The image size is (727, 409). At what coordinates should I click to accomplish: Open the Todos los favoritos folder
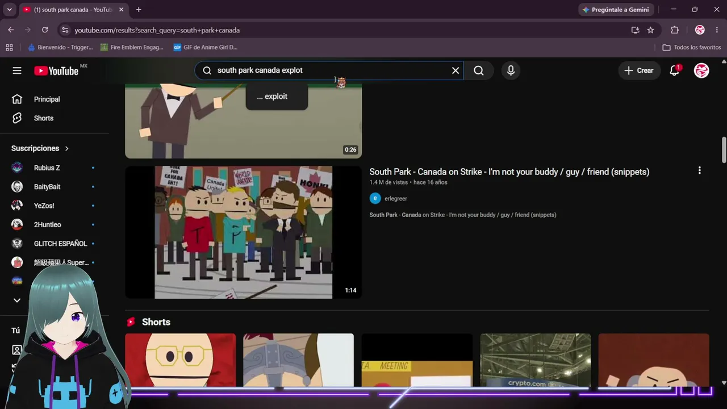pos(692,47)
